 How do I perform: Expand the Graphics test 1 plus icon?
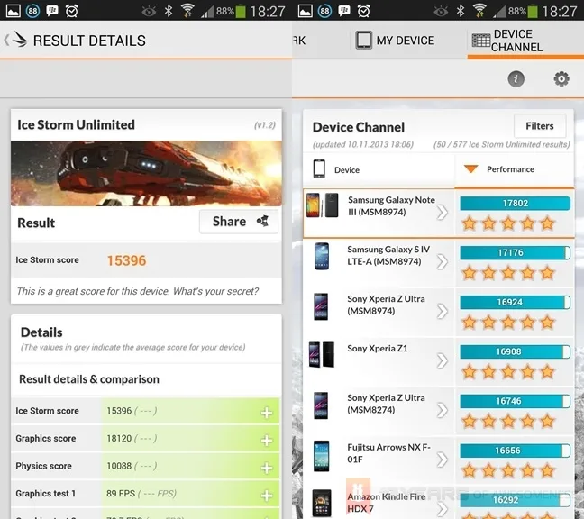pos(266,496)
